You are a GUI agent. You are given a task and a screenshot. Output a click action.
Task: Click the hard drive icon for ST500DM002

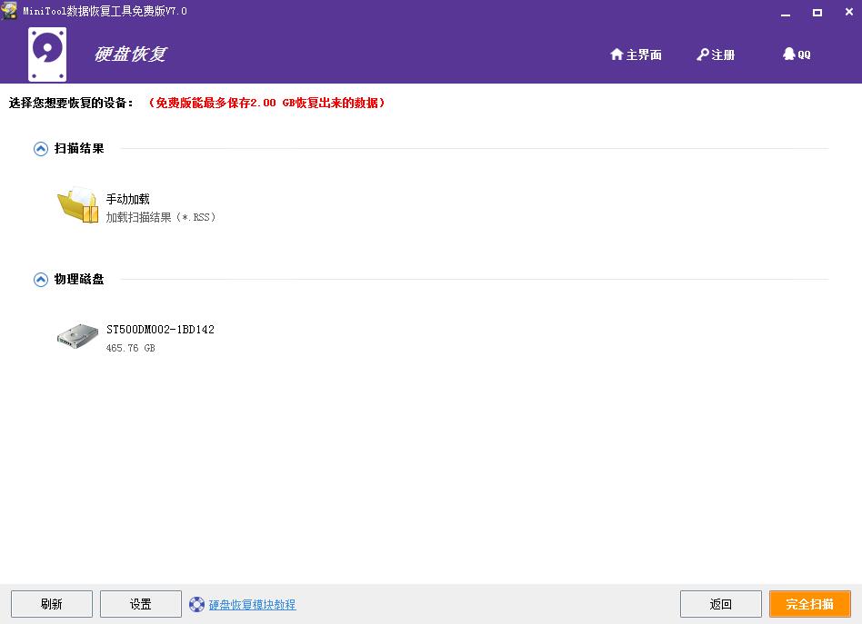coord(77,336)
